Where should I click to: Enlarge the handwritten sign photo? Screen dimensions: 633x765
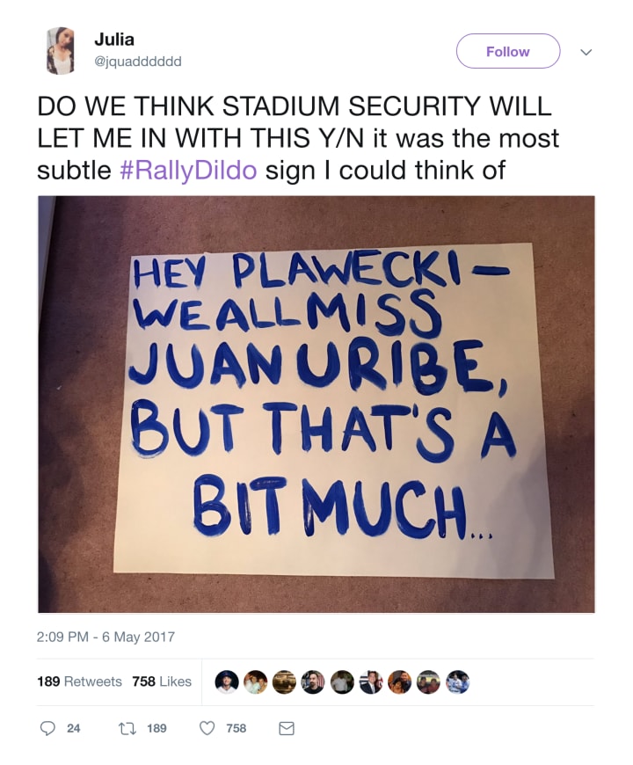point(316,404)
